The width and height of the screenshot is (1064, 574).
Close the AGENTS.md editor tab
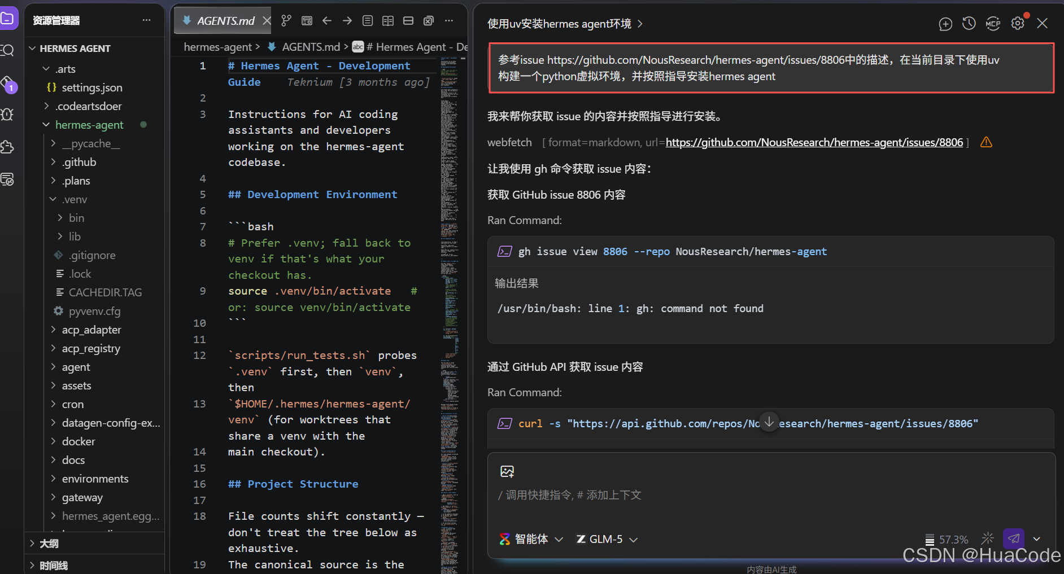pyautogui.click(x=267, y=21)
